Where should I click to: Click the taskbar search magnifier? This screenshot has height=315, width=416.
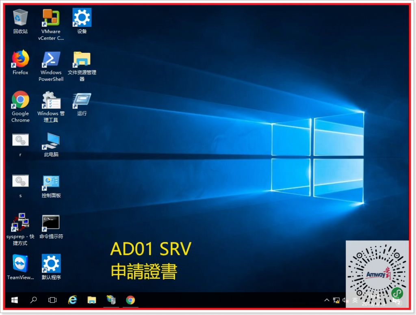click(34, 300)
